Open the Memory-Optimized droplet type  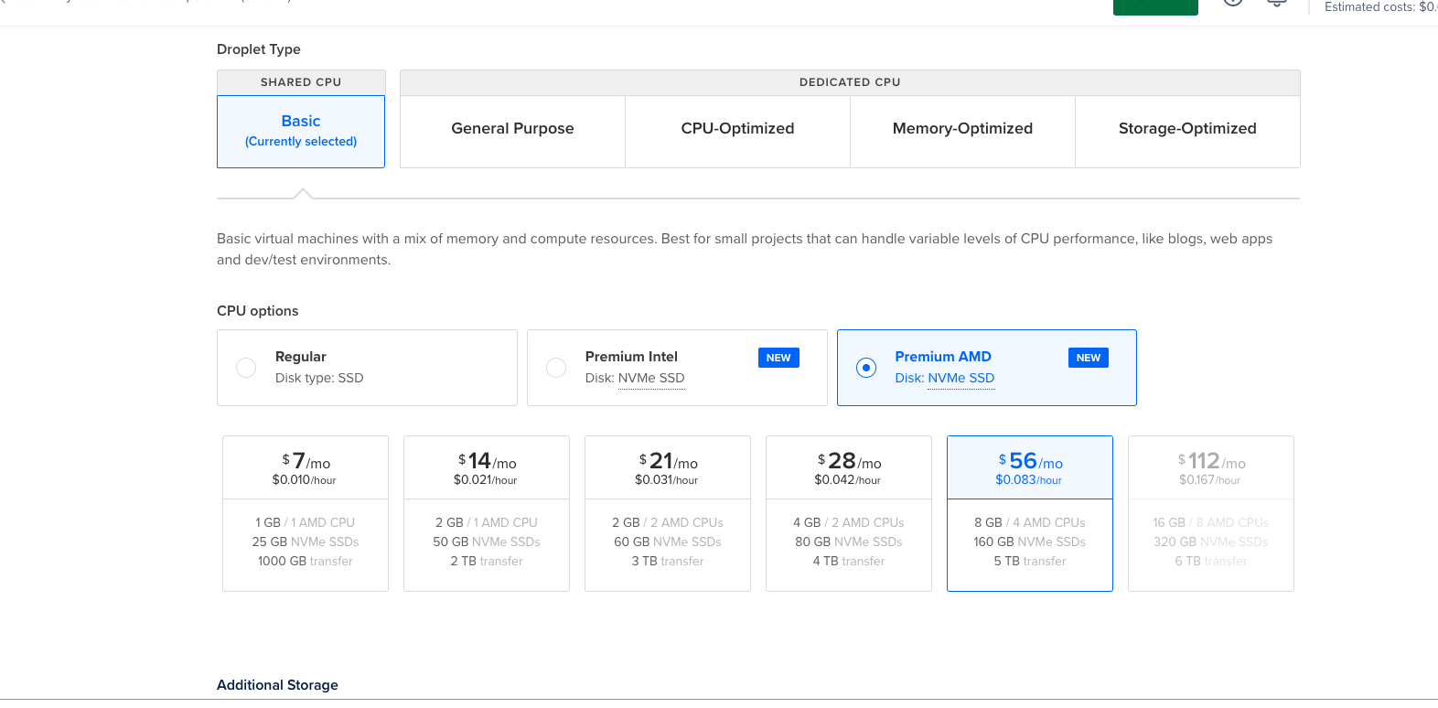[962, 132]
